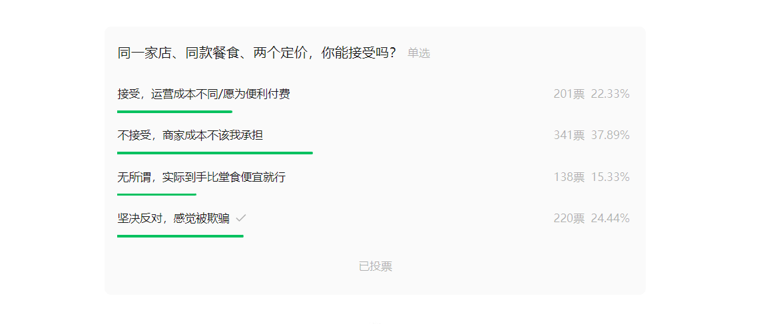Click the green bar under 不接受 option
769x324 pixels.
coord(214,153)
